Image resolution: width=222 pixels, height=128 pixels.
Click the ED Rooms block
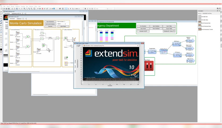coord(177,44)
